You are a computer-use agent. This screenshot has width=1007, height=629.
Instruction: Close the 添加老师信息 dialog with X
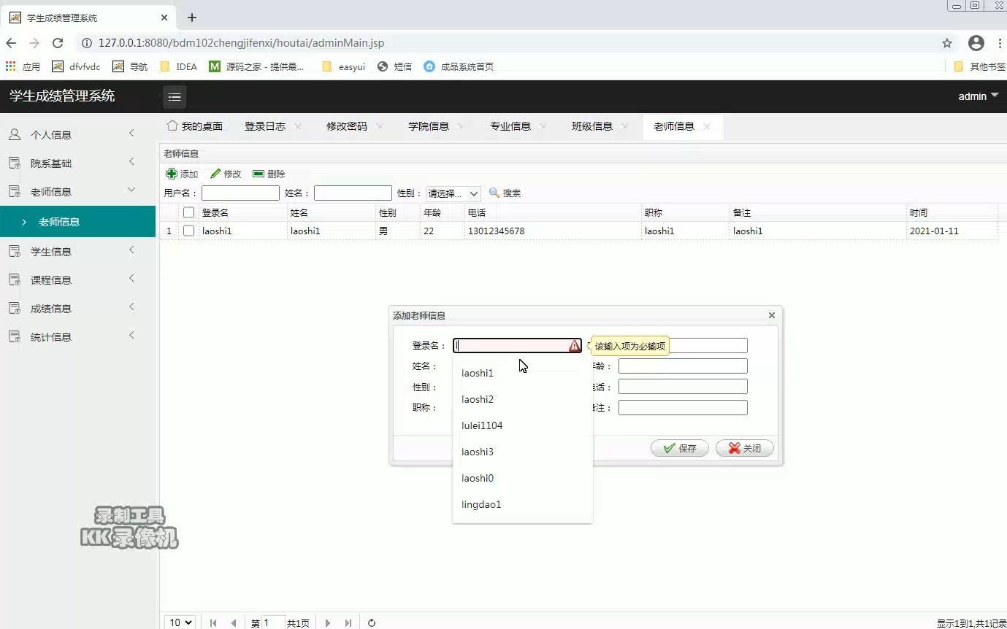point(772,315)
